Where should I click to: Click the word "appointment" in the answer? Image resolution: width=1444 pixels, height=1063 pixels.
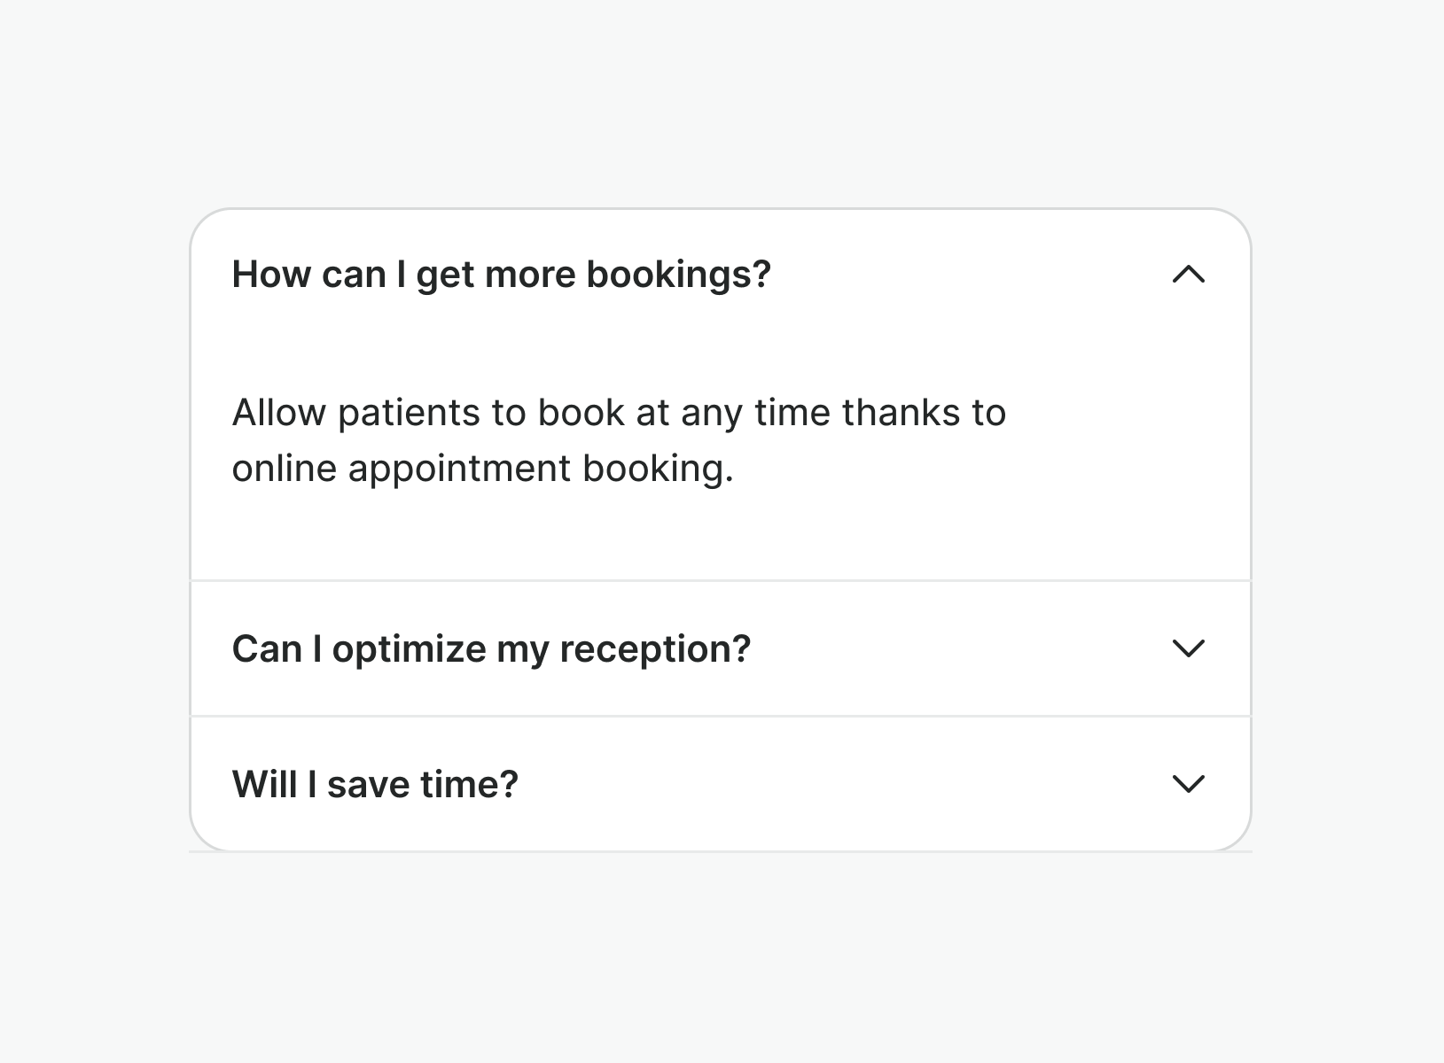(x=459, y=469)
